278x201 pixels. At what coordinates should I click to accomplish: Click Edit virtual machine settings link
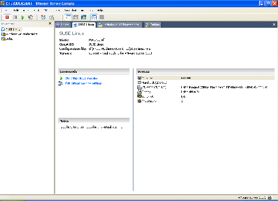pos(83,83)
